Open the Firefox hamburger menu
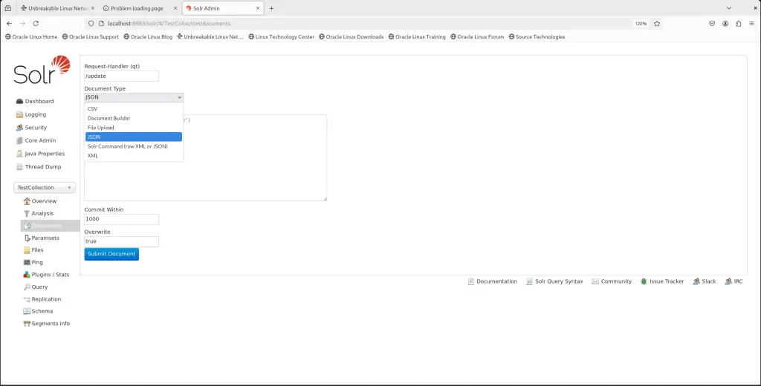 point(751,23)
